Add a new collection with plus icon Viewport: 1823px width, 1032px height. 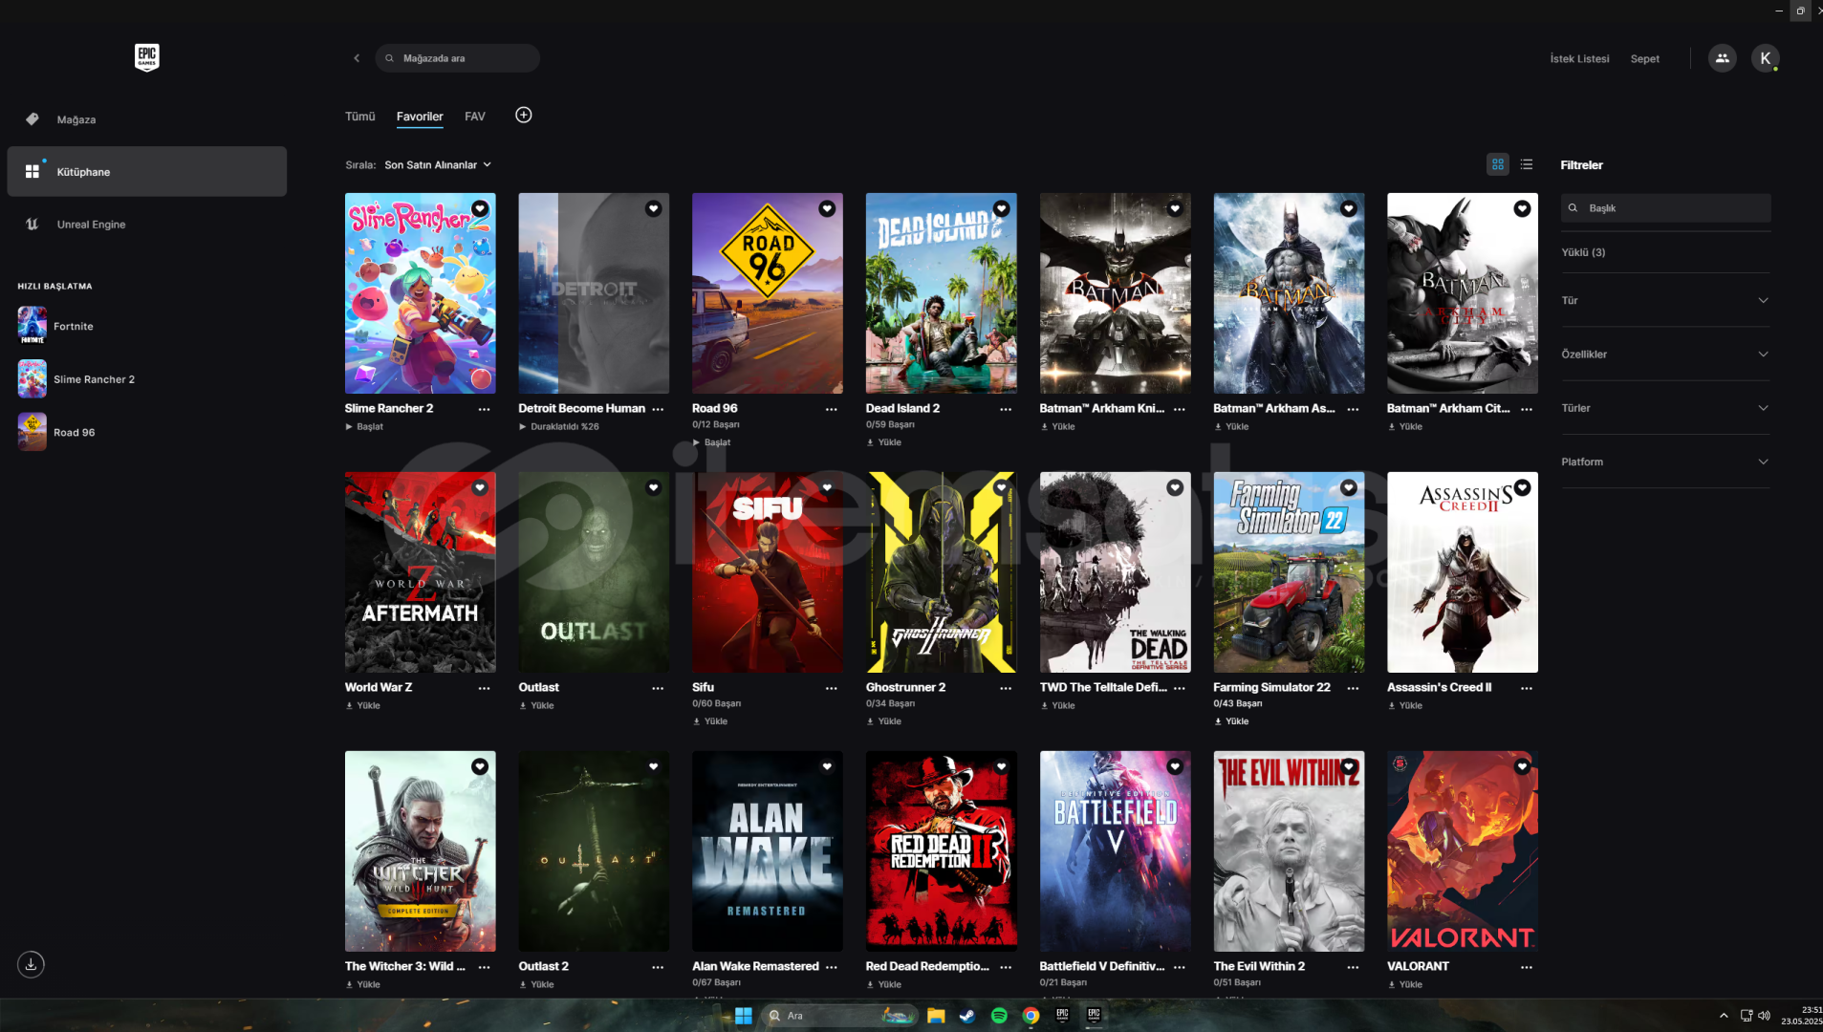click(524, 115)
